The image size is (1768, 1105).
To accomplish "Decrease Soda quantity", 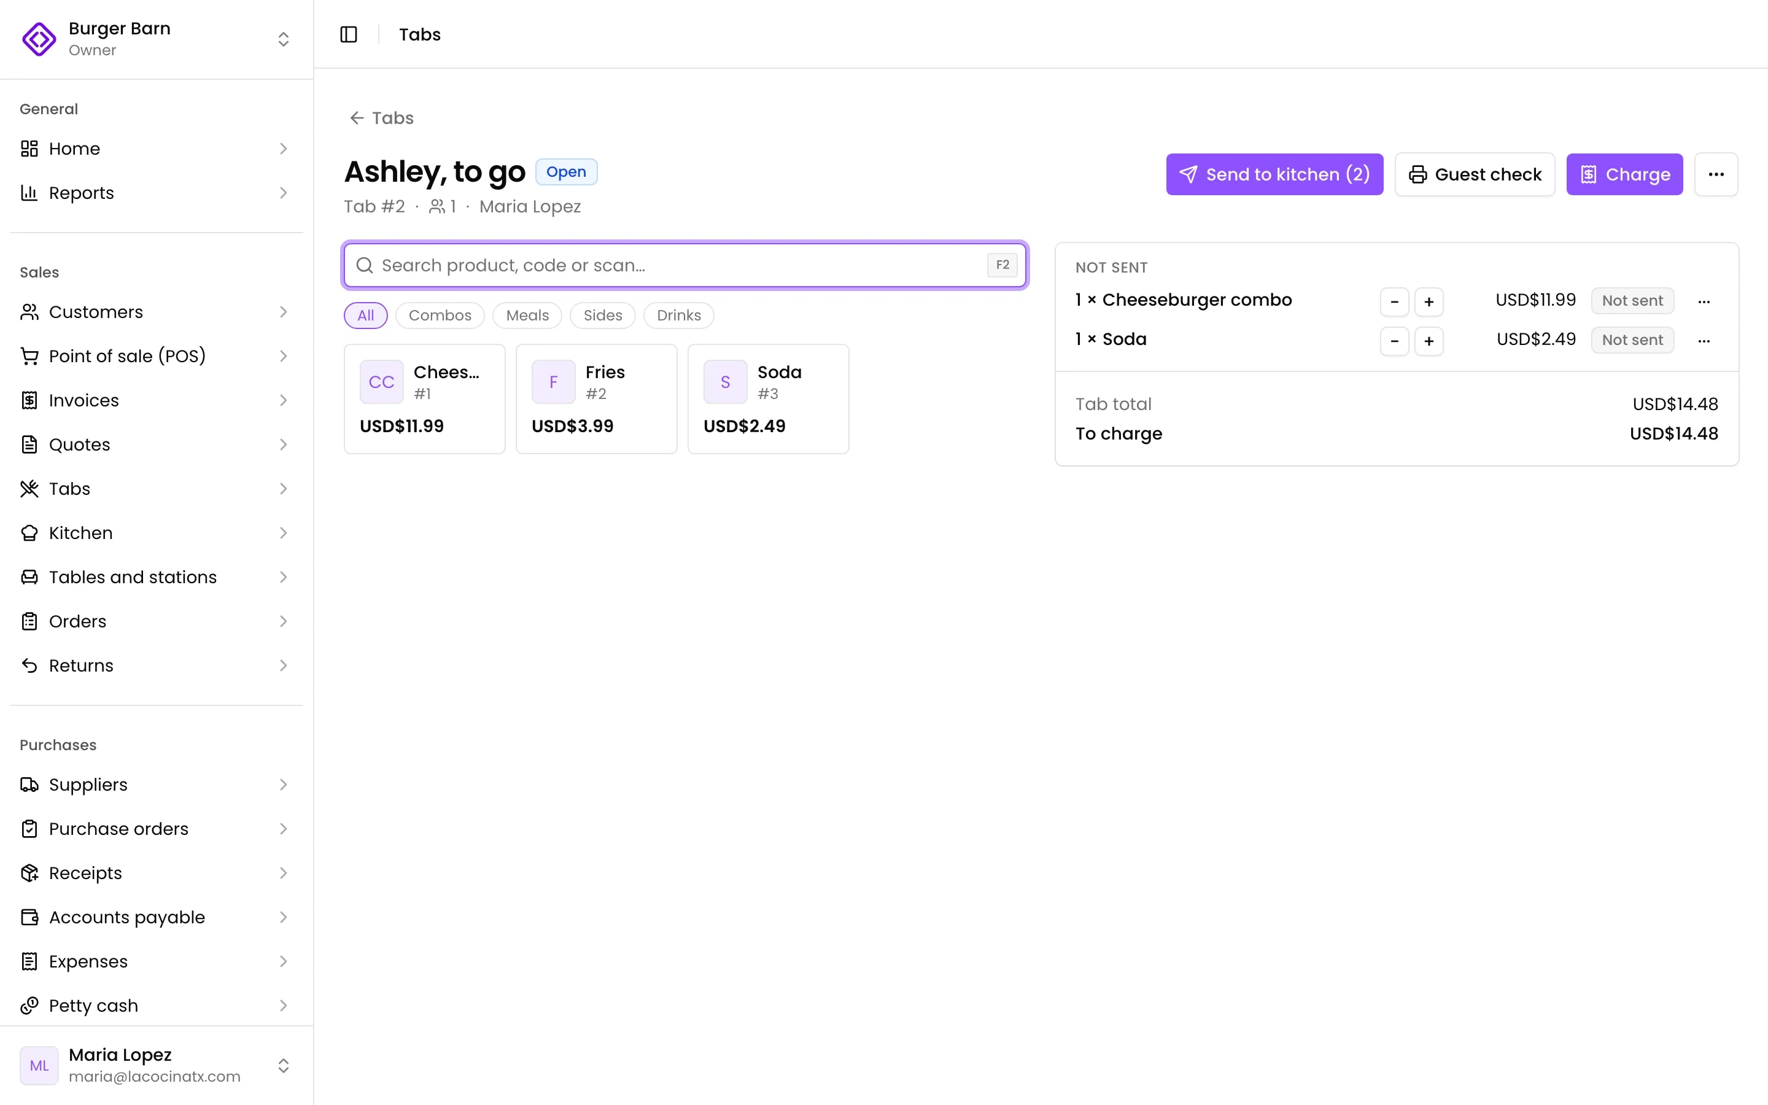I will [1394, 341].
